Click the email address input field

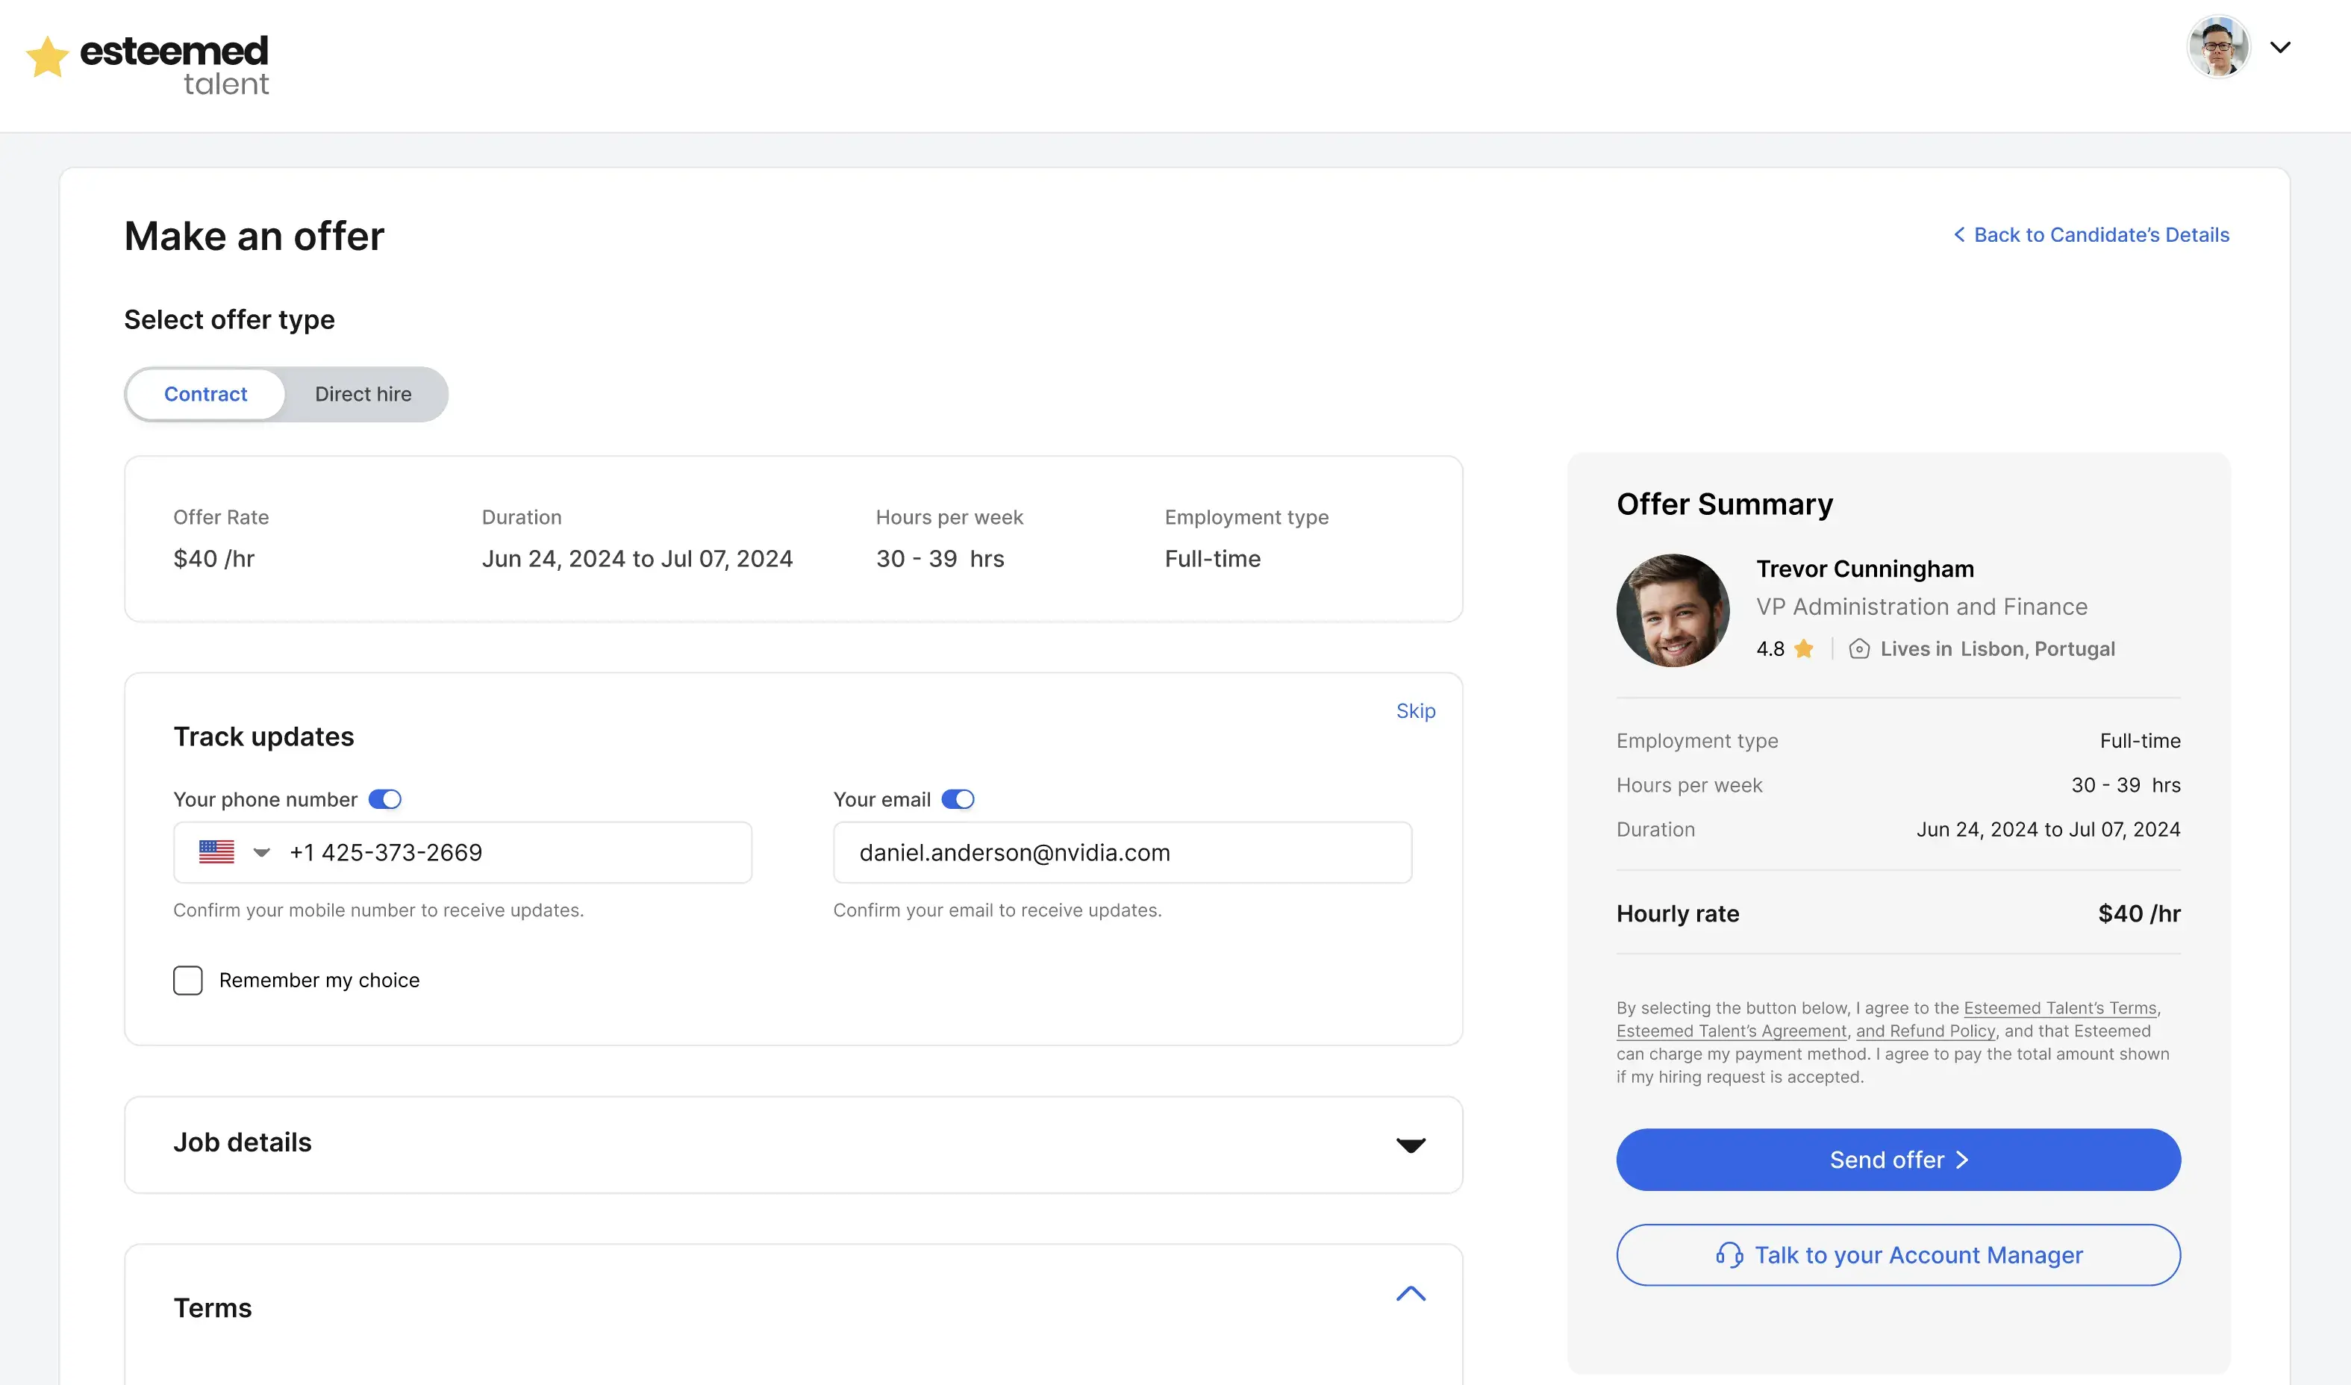(x=1121, y=852)
